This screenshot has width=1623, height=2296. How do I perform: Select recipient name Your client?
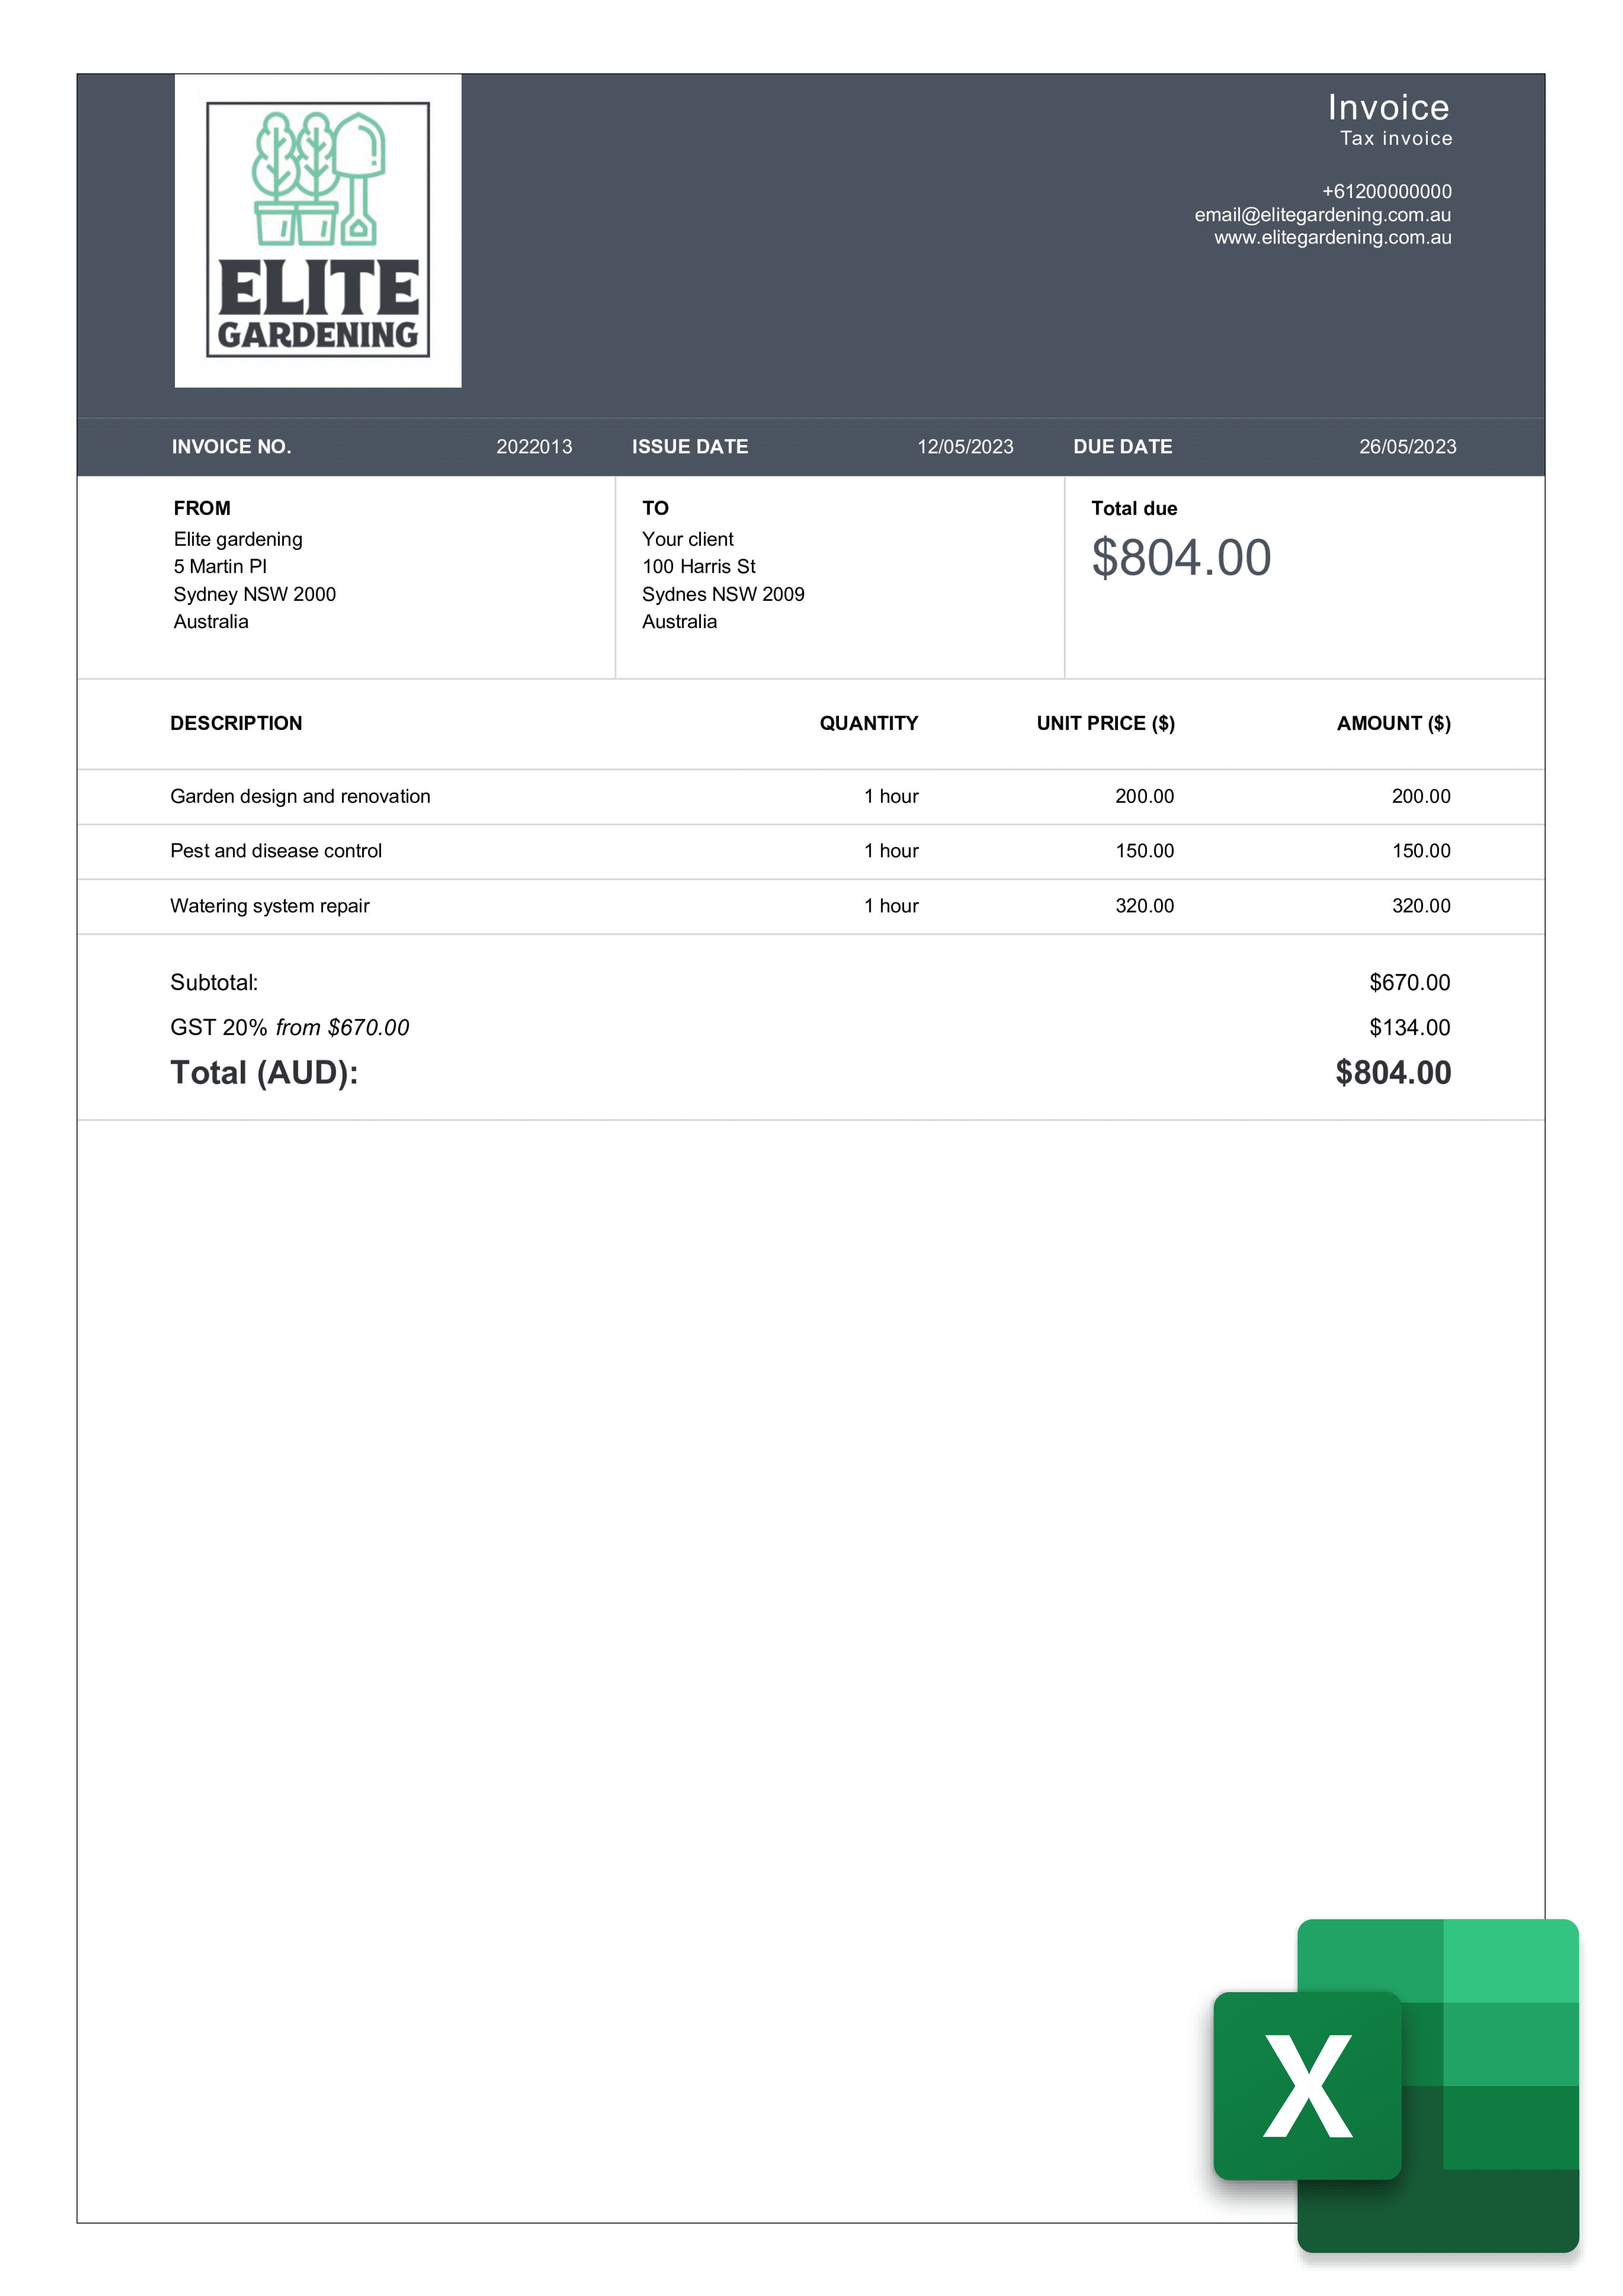point(688,540)
